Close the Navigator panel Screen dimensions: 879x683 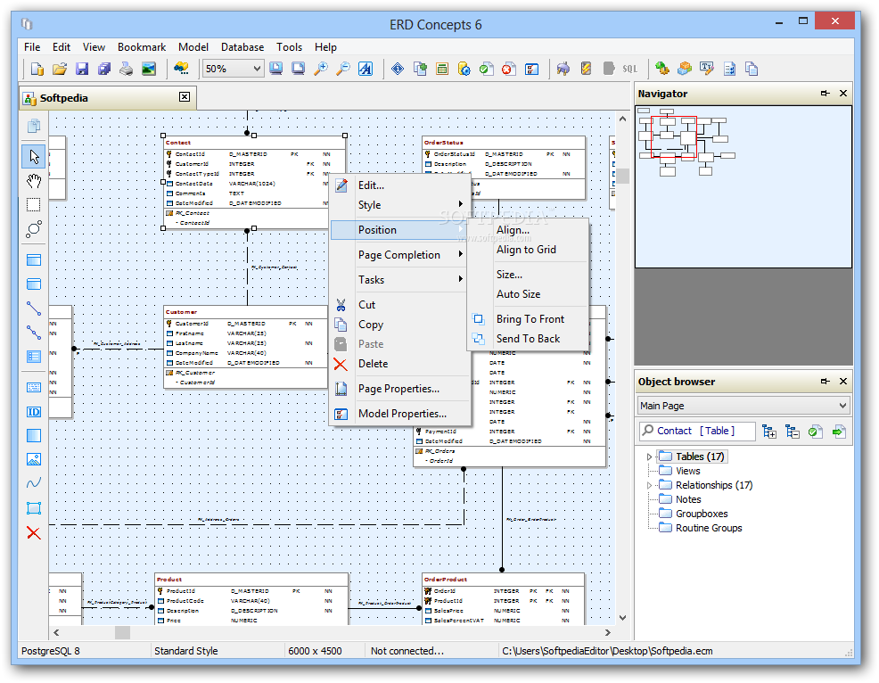pyautogui.click(x=843, y=93)
